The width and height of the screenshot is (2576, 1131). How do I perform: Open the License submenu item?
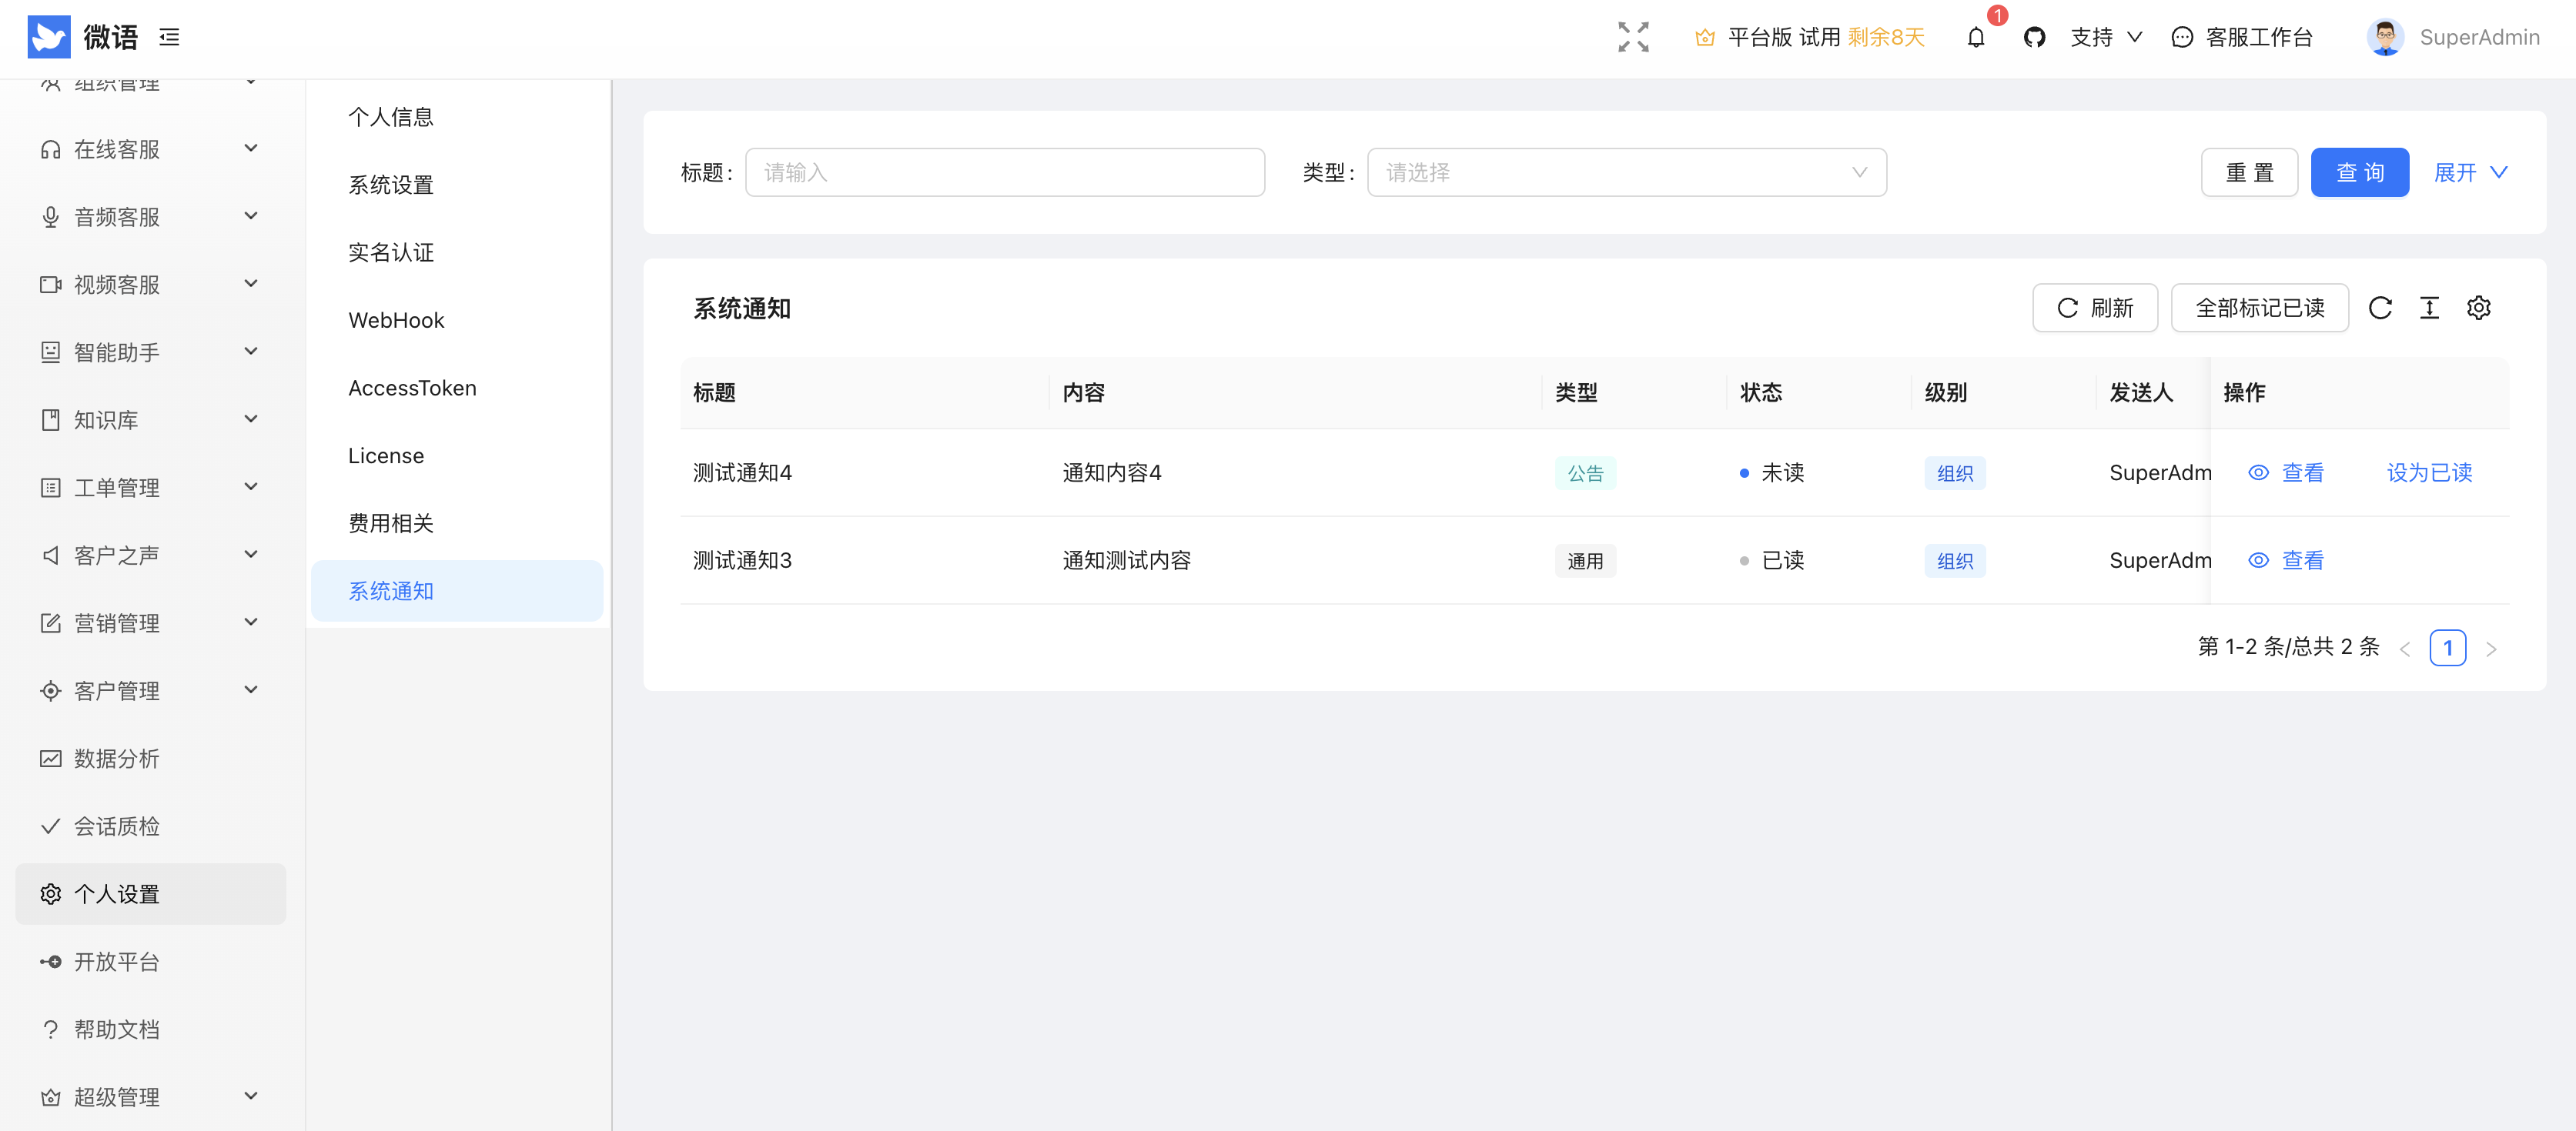(457, 455)
